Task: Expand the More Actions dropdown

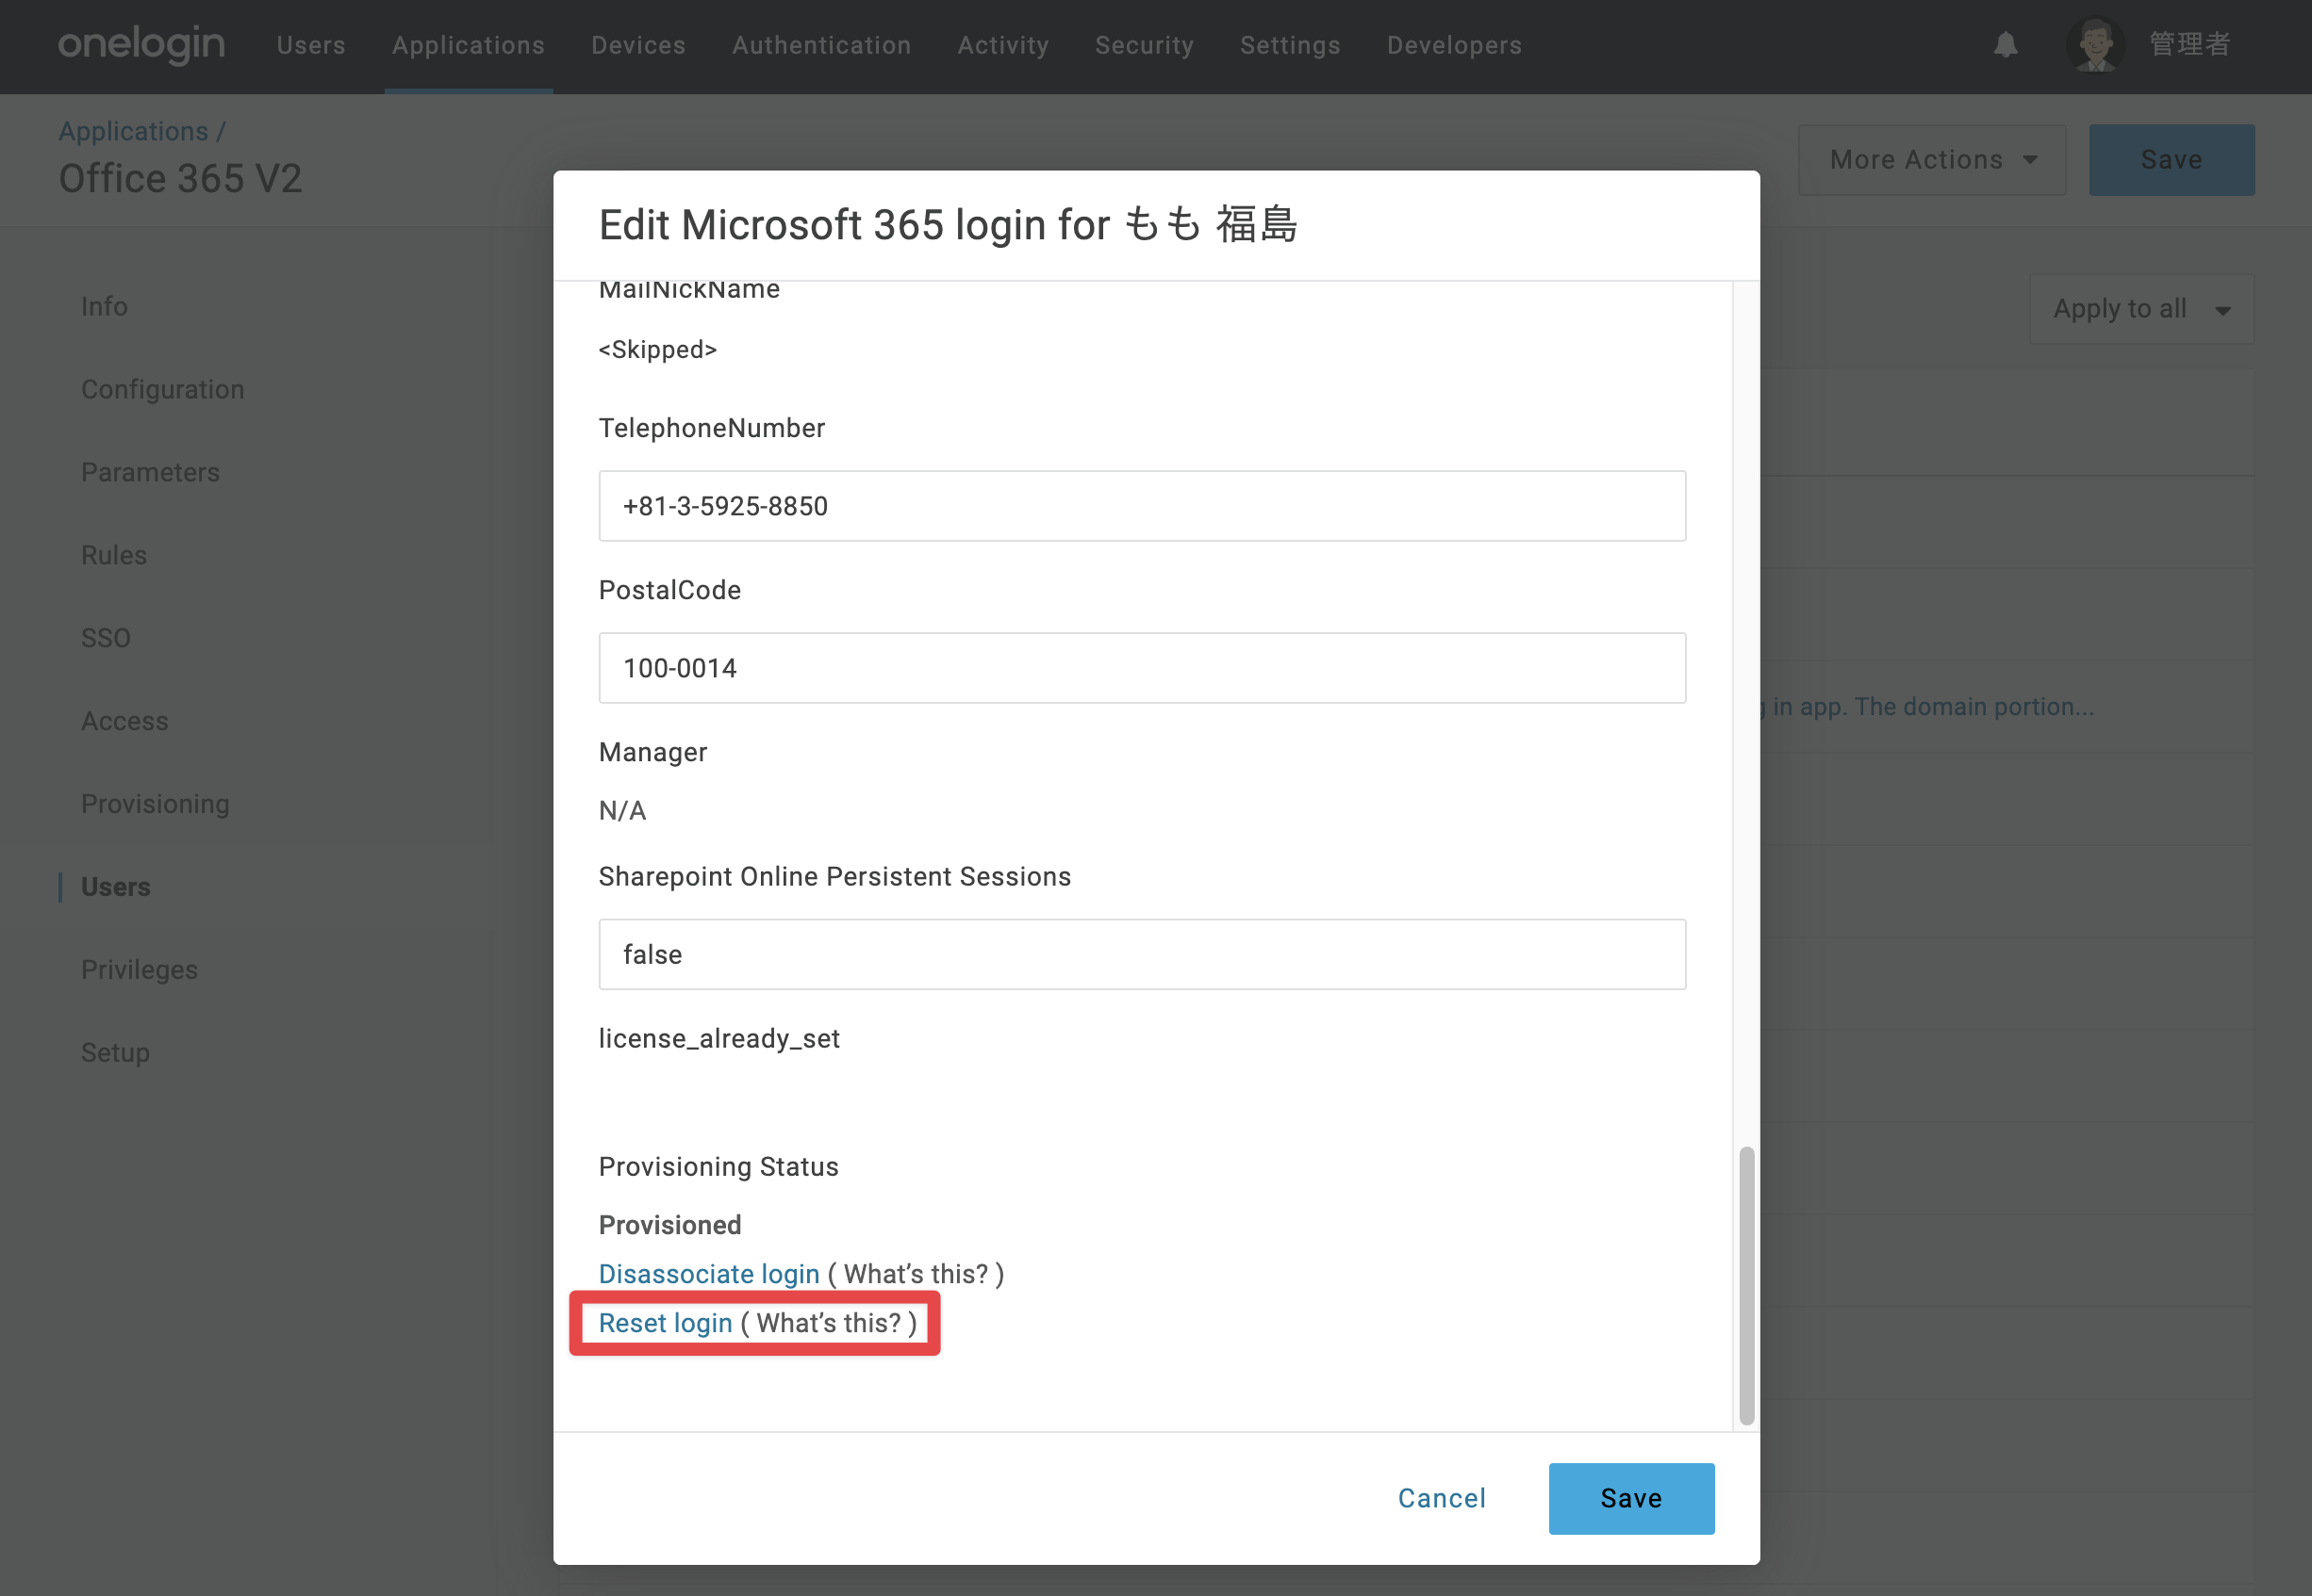Action: coord(1932,160)
